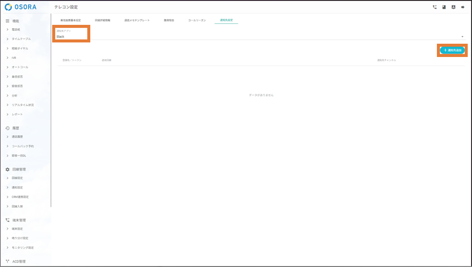
Task: Click the logout arrow icon
Action: click(x=463, y=7)
